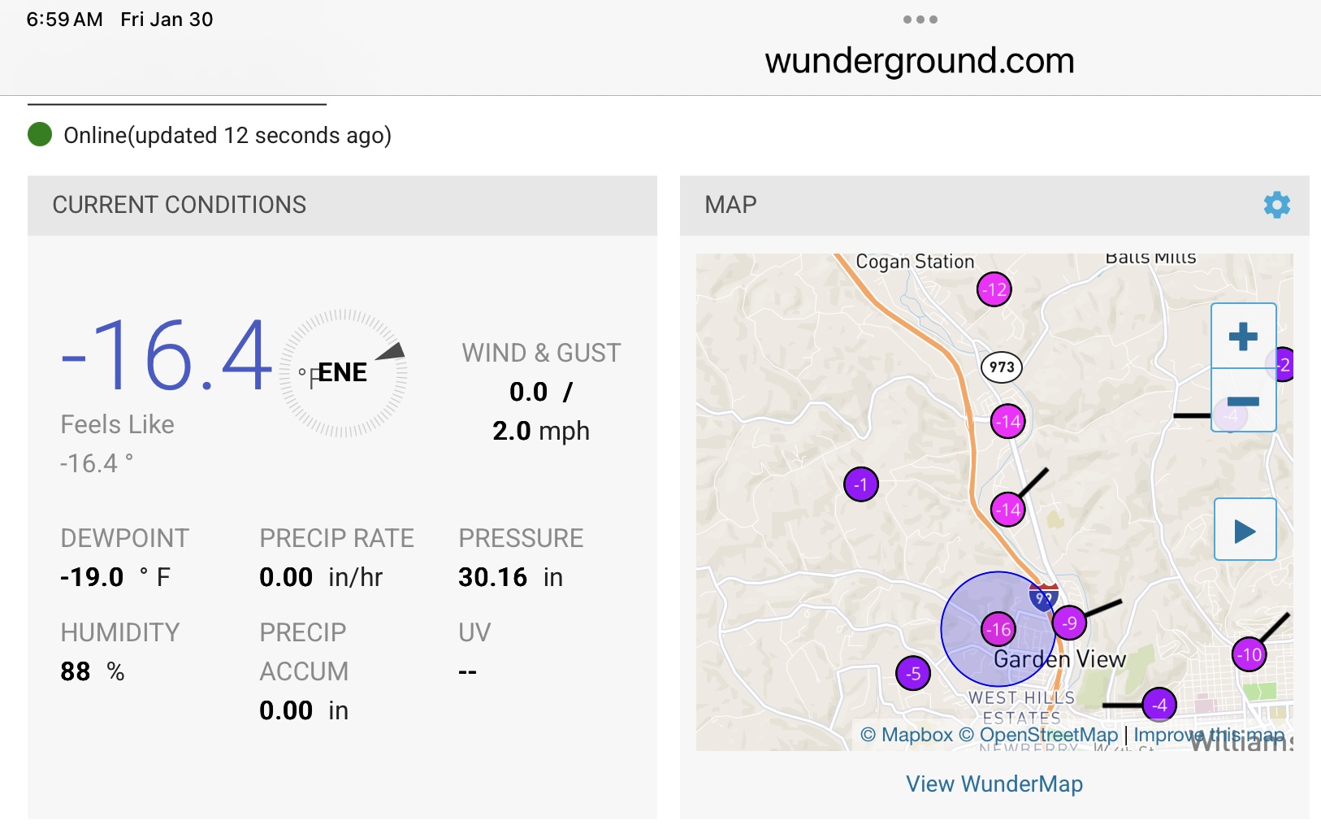Select the -10 station marker on map
This screenshot has width=1321, height=825.
tap(1249, 654)
